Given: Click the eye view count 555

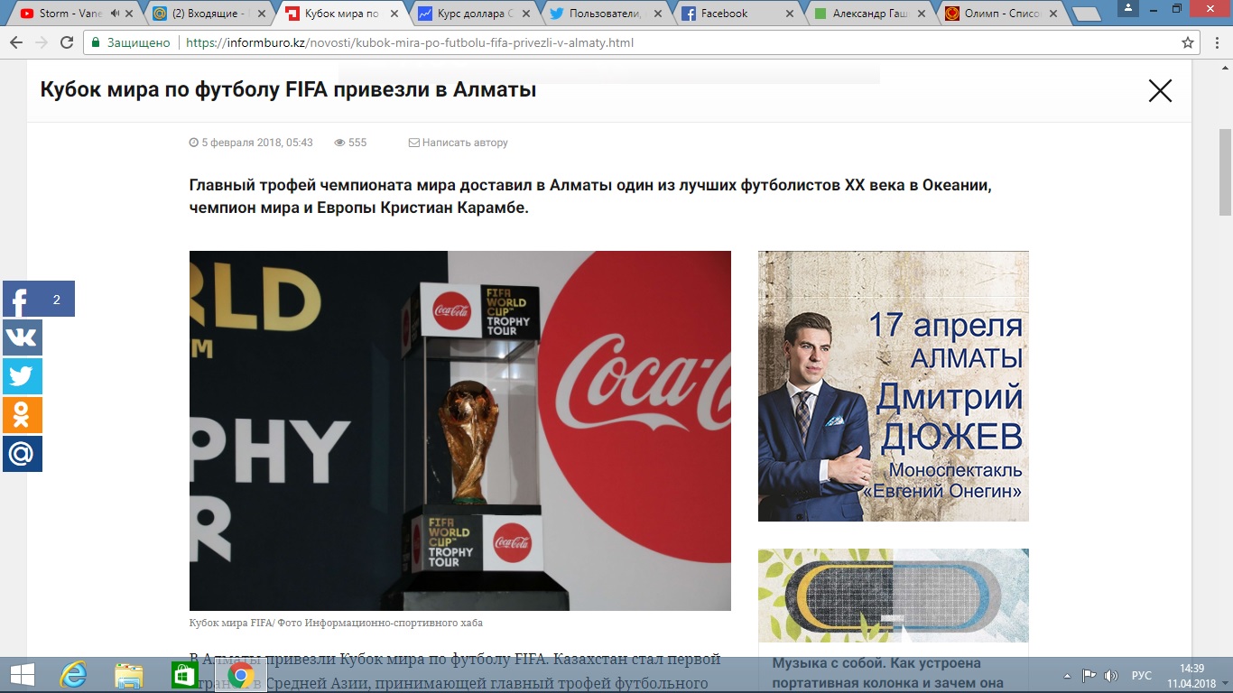Looking at the screenshot, I should [x=350, y=143].
